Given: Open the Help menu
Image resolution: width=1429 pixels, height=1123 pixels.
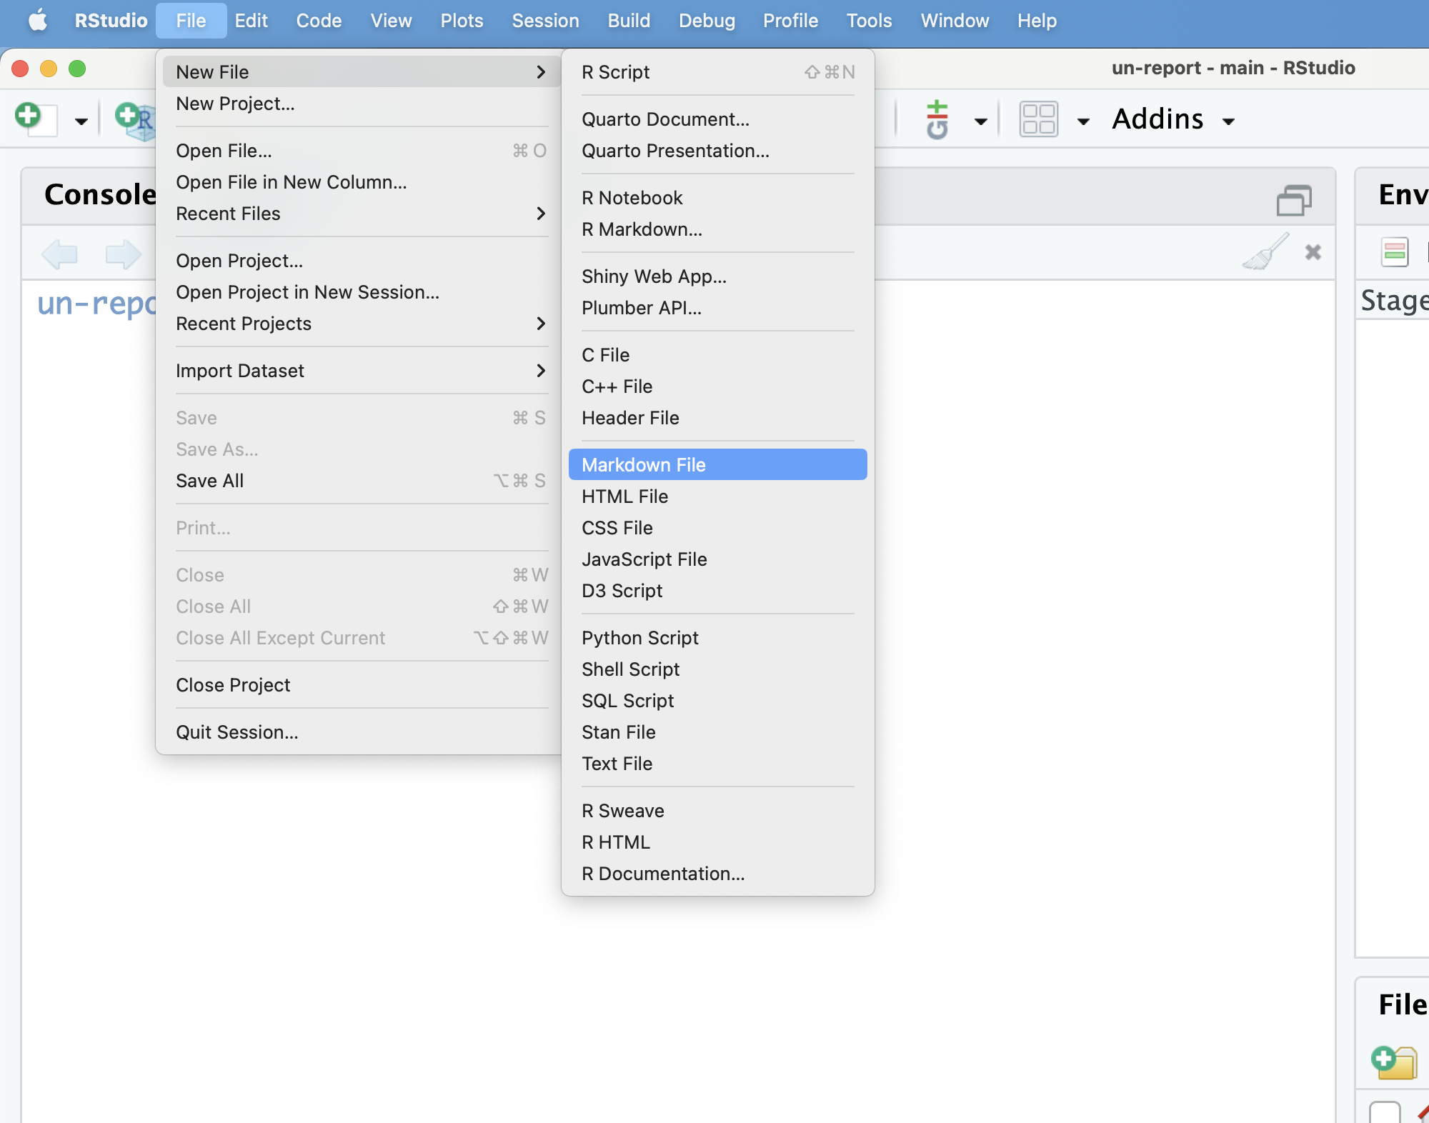Looking at the screenshot, I should click(1037, 21).
